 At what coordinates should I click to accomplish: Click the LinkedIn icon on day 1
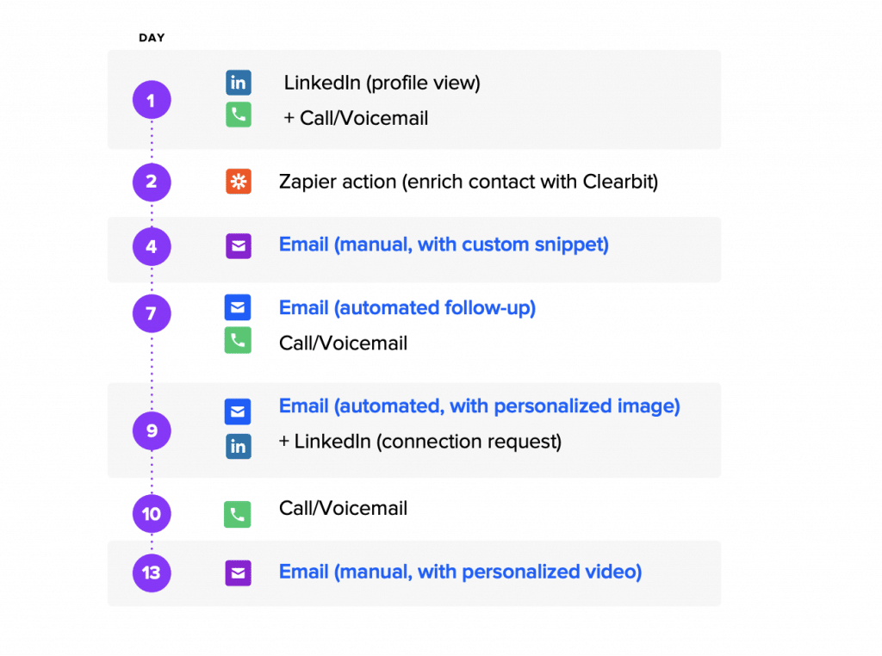pos(239,83)
